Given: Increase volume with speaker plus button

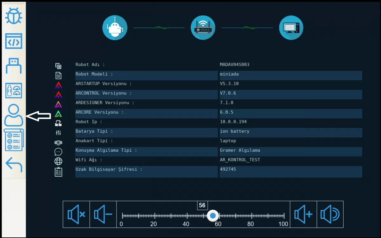Looking at the screenshot, I should (x=303, y=215).
